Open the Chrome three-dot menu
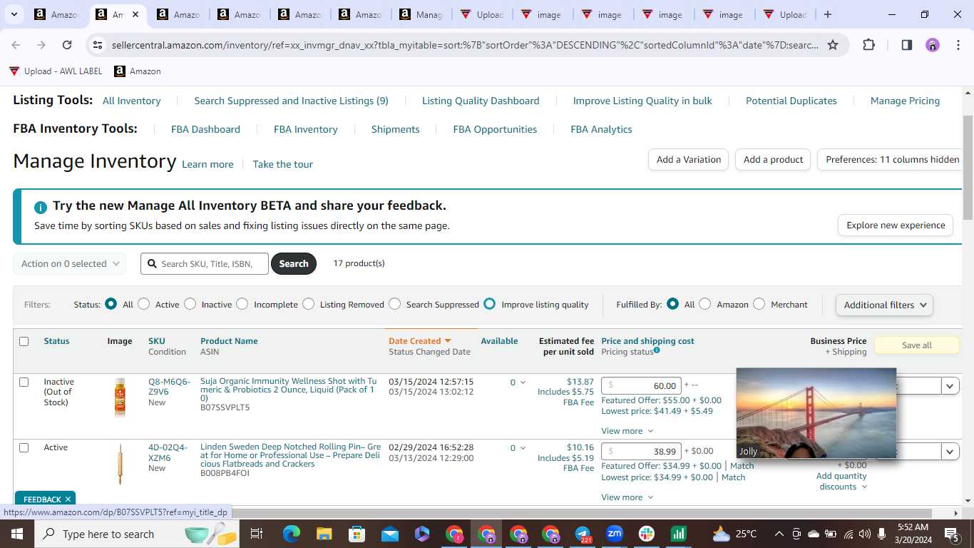974x548 pixels. click(x=958, y=45)
